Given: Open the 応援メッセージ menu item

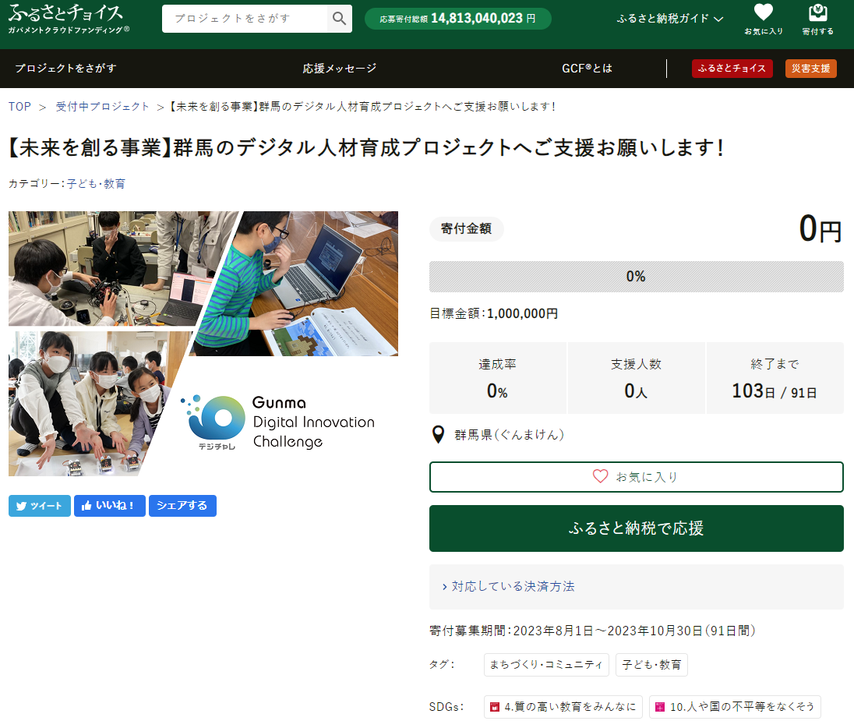Looking at the screenshot, I should click(x=340, y=69).
